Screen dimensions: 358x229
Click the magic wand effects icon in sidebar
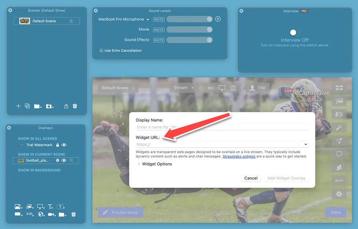coord(339,128)
